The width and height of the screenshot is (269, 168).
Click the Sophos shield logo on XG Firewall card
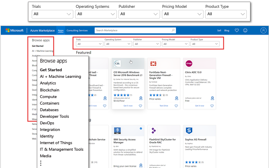tap(189, 131)
